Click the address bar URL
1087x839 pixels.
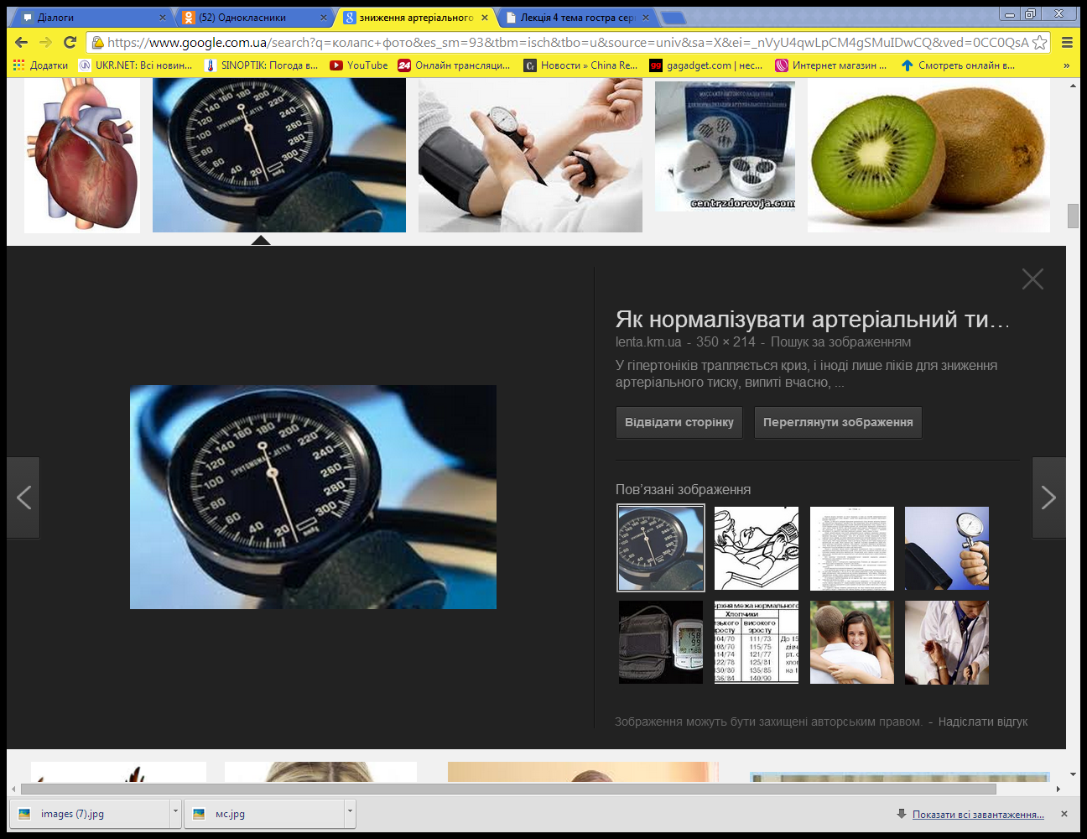pos(567,43)
